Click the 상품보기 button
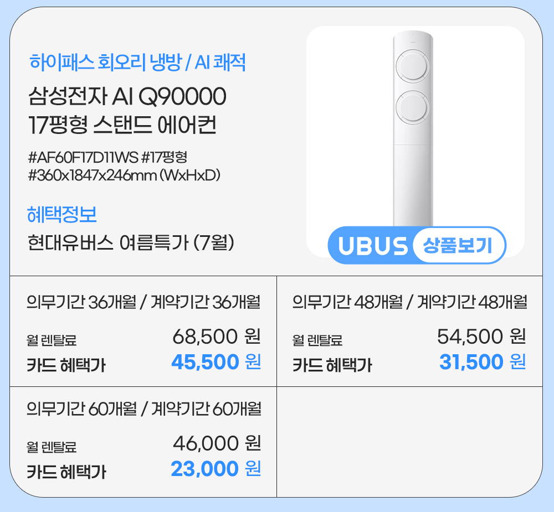The image size is (554, 512). [x=458, y=245]
